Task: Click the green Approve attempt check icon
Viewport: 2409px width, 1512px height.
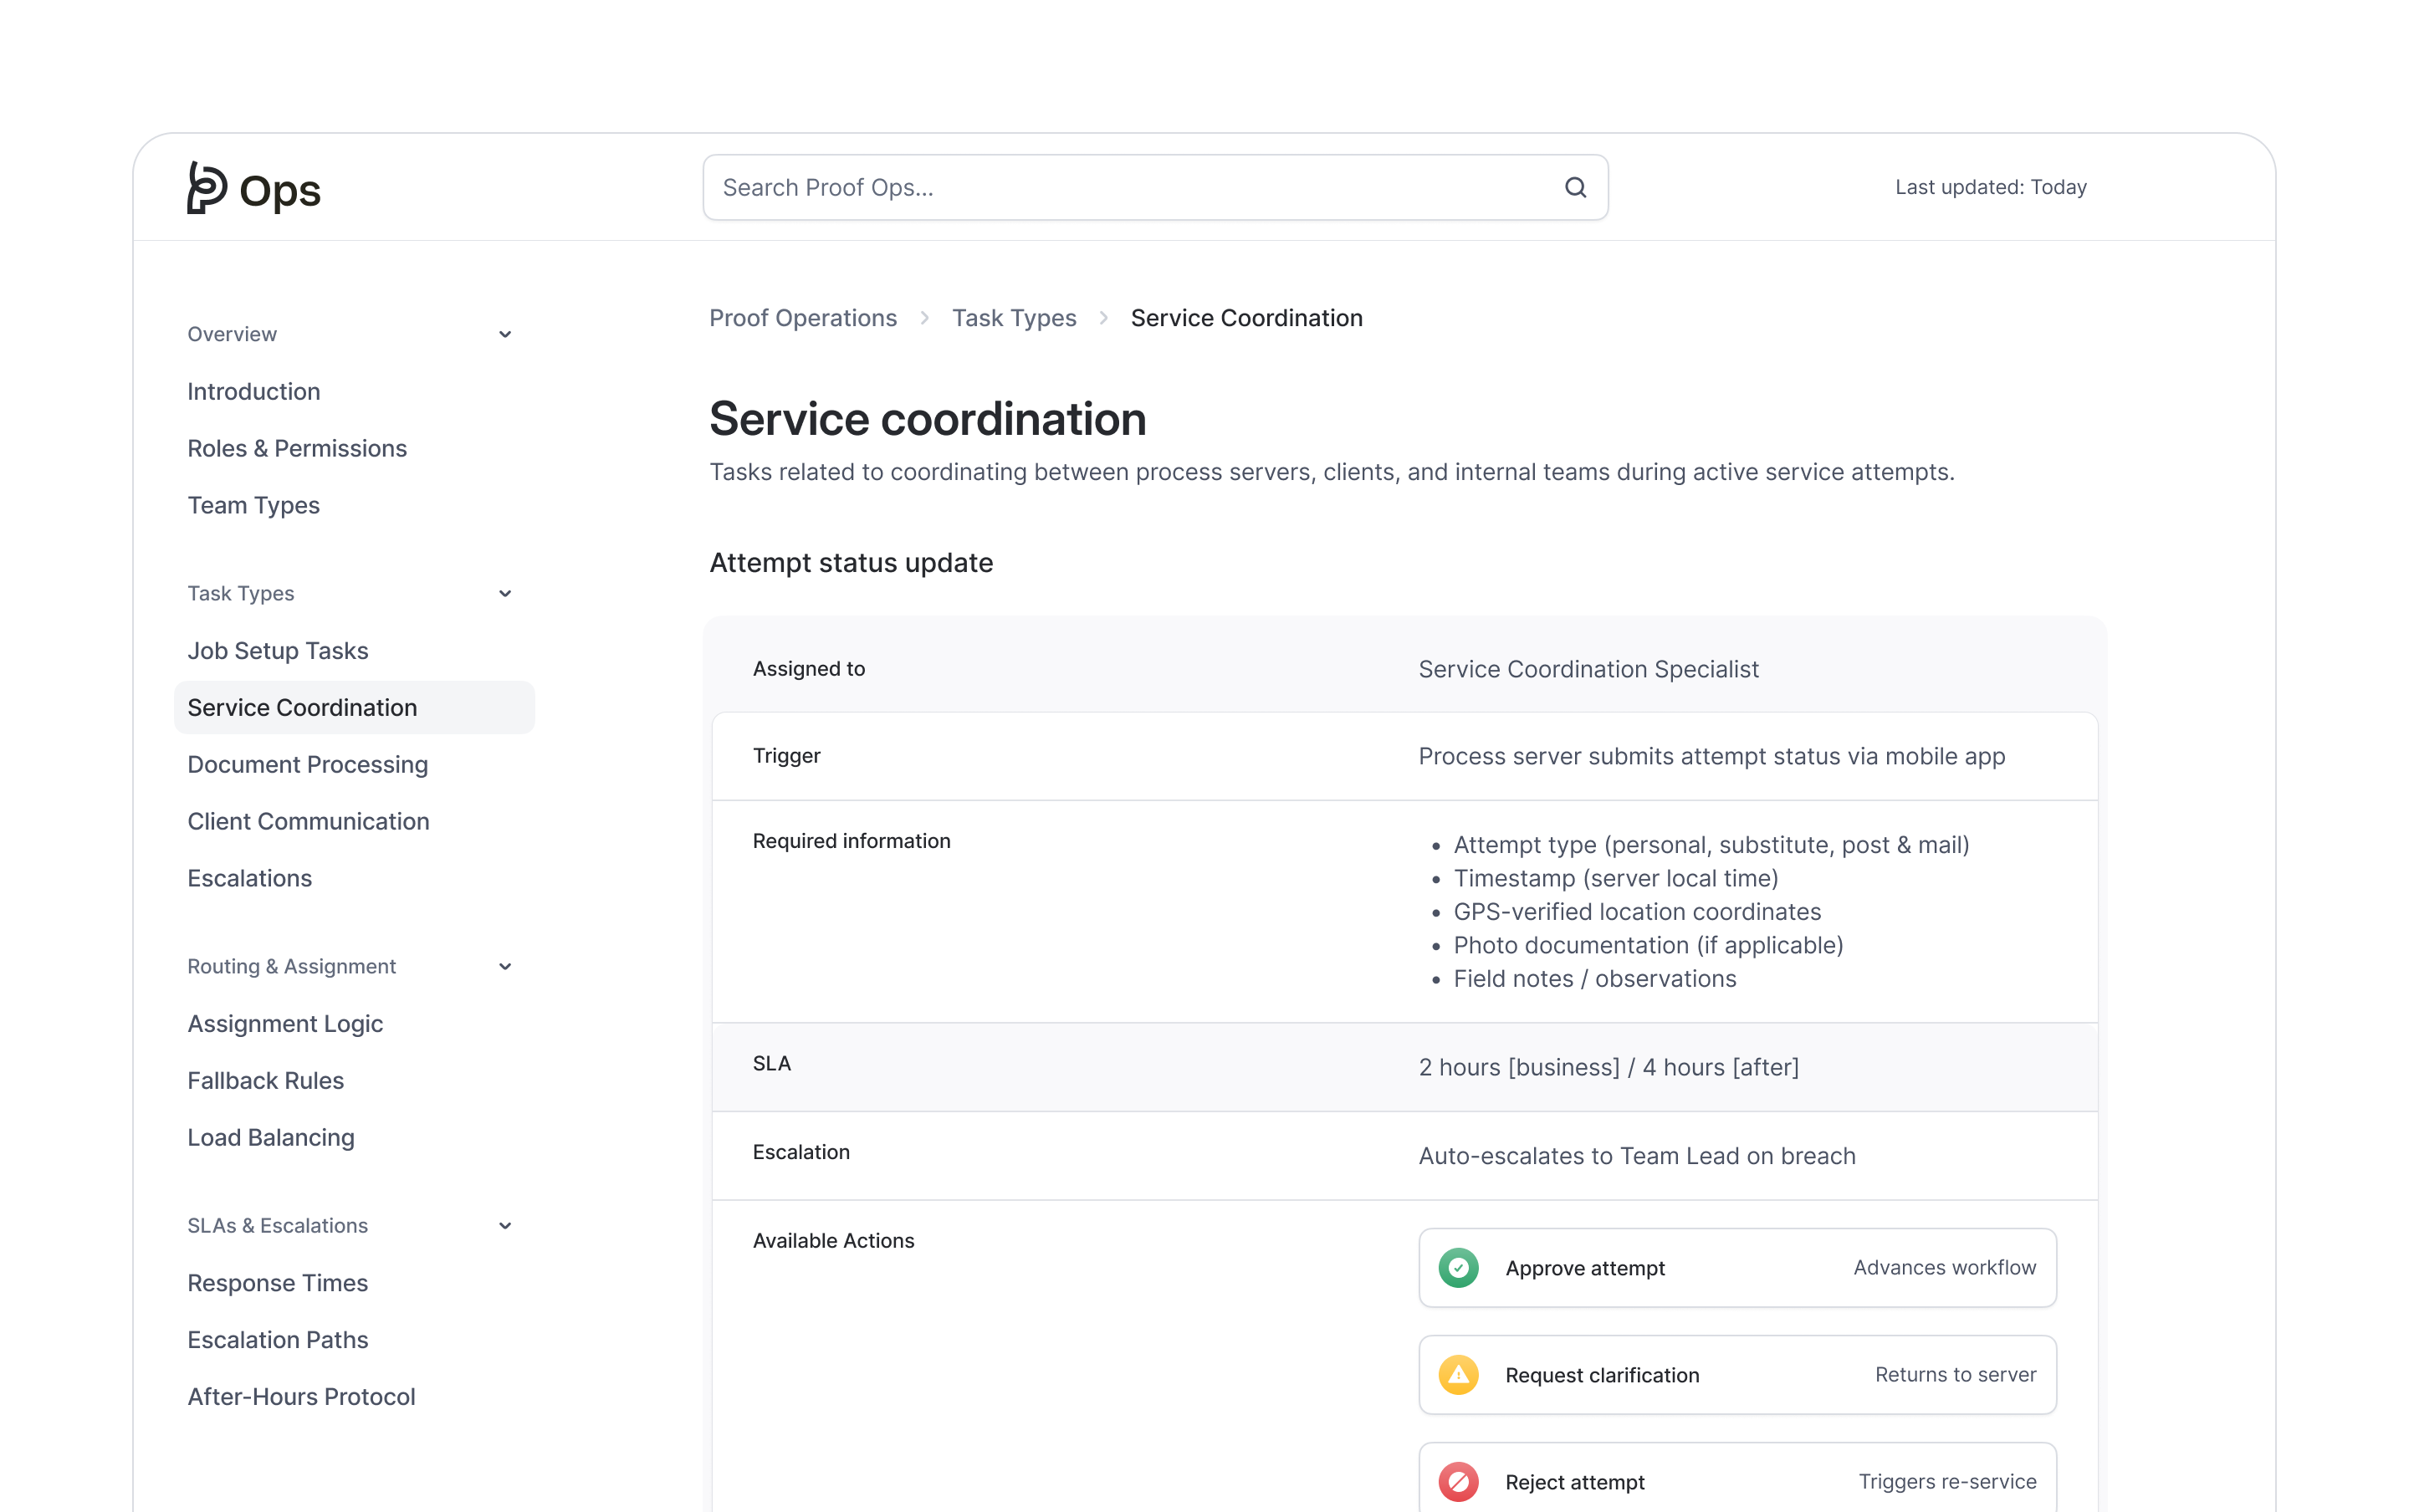Action: point(1460,1267)
